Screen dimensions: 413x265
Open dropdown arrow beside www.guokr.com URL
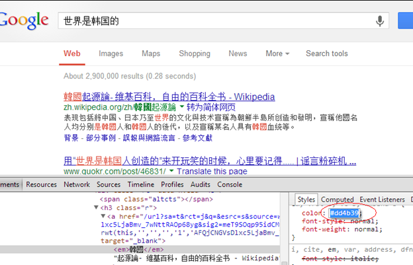[171, 171]
